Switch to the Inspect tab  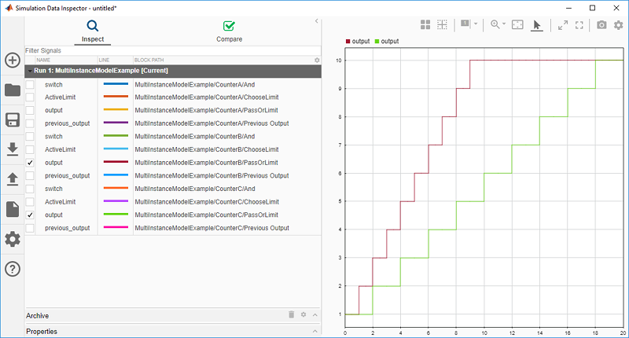click(93, 31)
